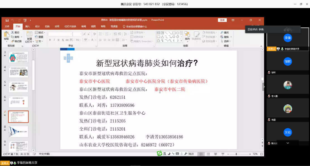
Task: Toggle italic formatting in the font group
Action: 54,40
